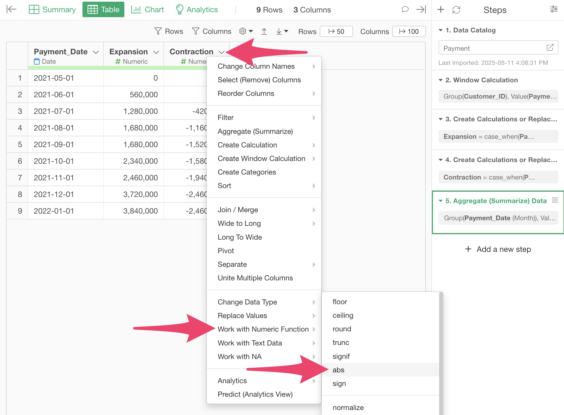Screen dimensions: 564x415
Task: Click the add step plus icon
Action: coord(441,10)
